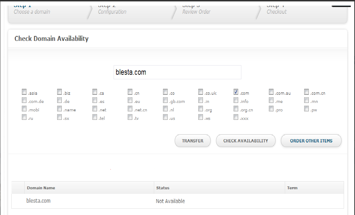Toggle the .co extension checkbox

[166, 92]
